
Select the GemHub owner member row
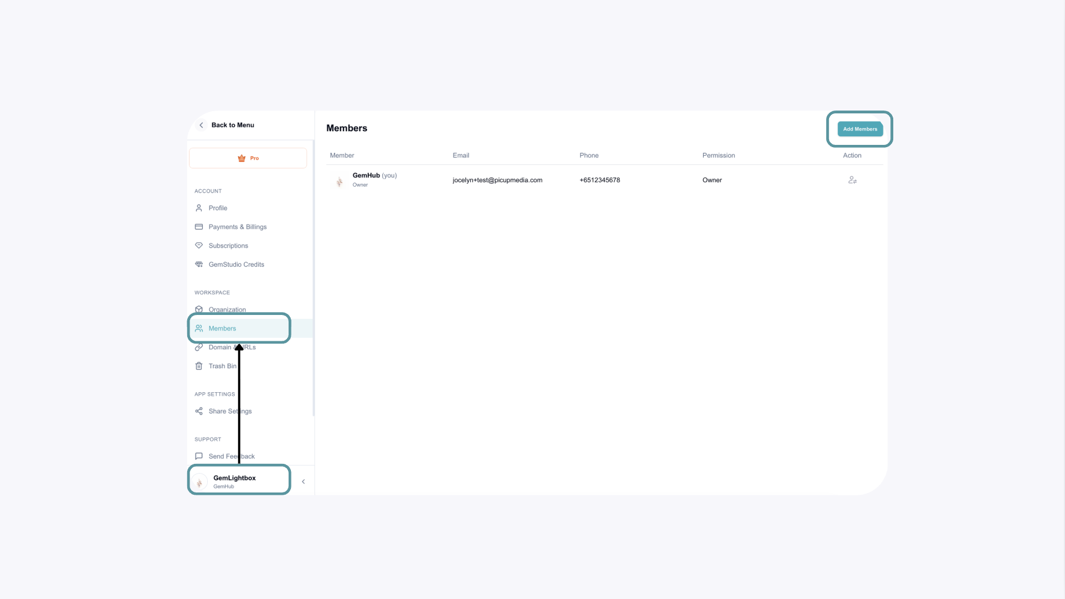tap(605, 180)
